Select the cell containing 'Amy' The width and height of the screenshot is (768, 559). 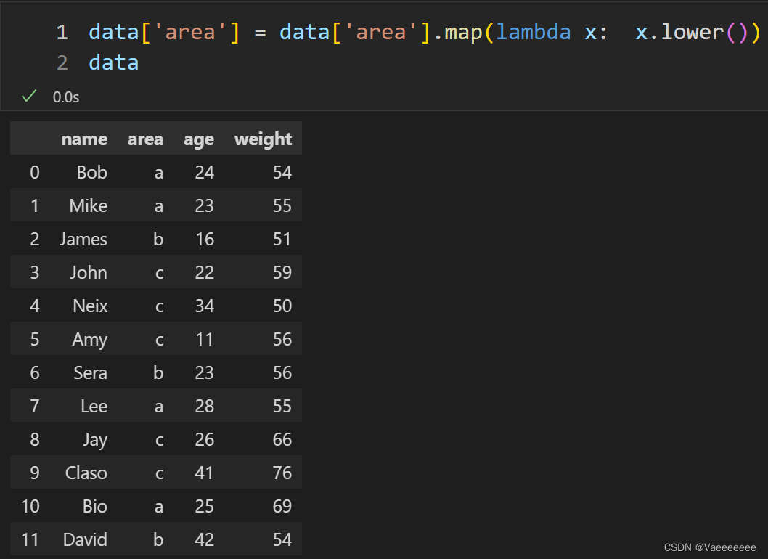coord(89,340)
